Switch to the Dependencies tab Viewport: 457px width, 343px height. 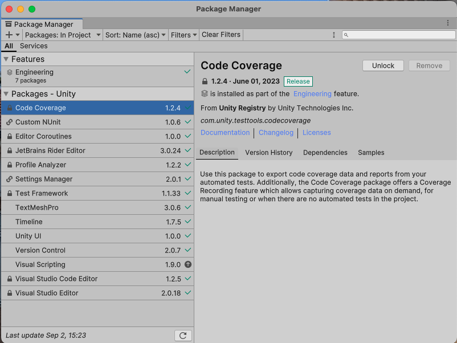pos(325,153)
